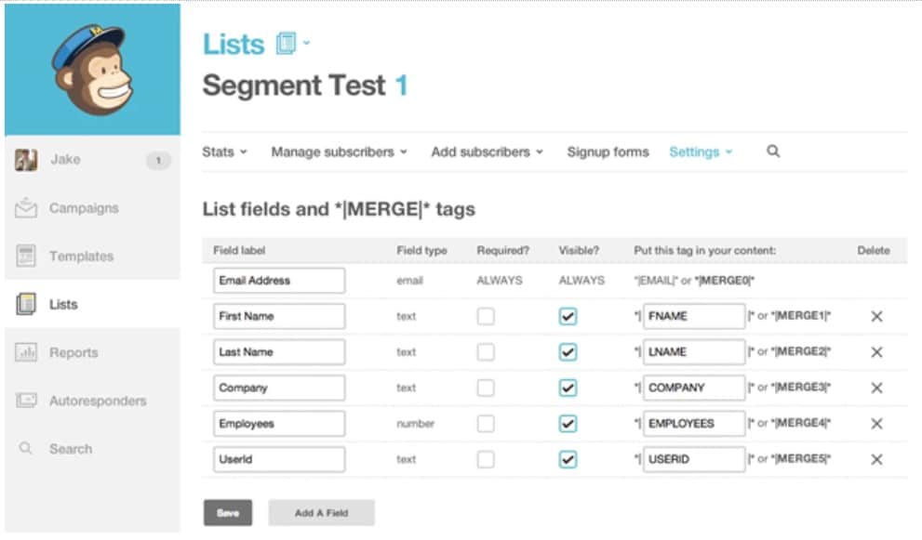This screenshot has width=922, height=540.
Task: Click the magnifier icon in list navigation
Action: point(773,151)
